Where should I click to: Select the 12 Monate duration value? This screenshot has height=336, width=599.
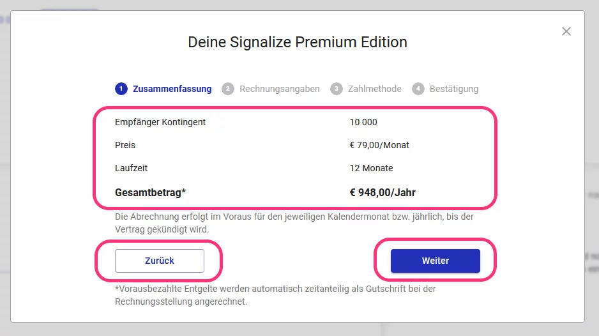click(371, 168)
